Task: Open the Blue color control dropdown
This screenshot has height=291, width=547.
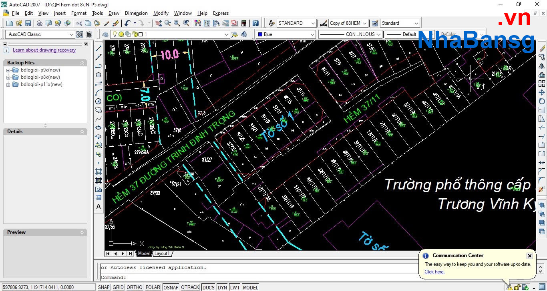Action: pyautogui.click(x=312, y=34)
